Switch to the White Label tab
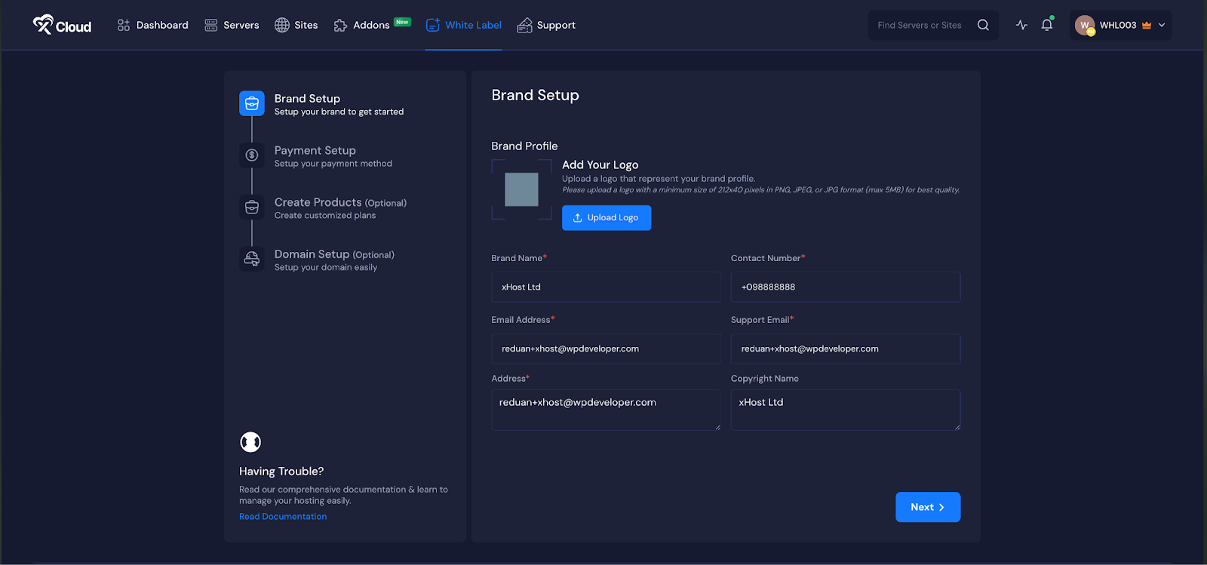Screen dimensions: 1207x565 coord(464,25)
